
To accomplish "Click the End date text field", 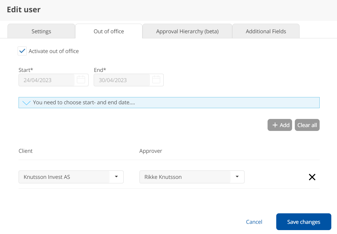I will [x=122, y=80].
